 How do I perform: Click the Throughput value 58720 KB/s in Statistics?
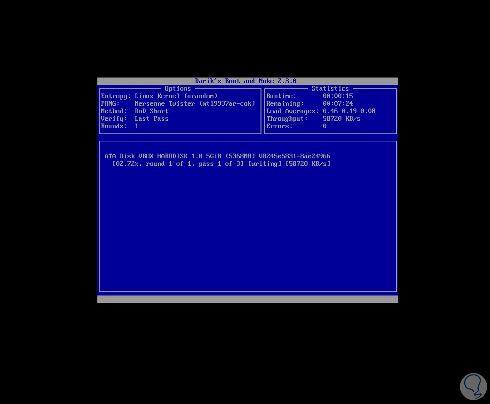[341, 119]
